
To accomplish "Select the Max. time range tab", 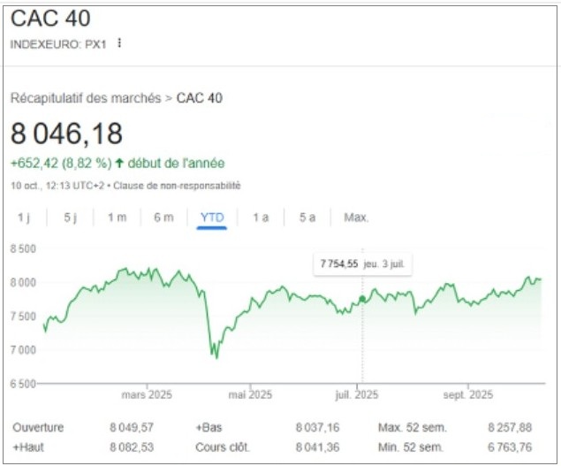I will [x=356, y=218].
